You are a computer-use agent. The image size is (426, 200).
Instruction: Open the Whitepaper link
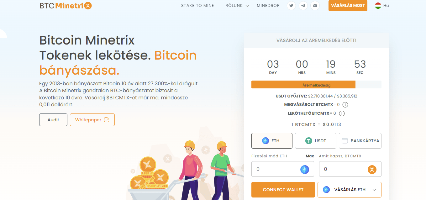[92, 120]
